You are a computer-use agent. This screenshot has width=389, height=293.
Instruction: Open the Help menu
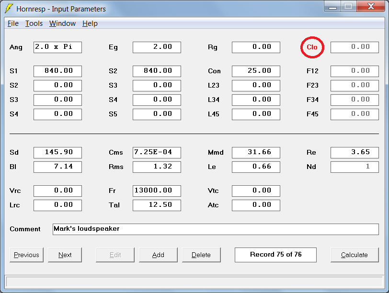[90, 23]
